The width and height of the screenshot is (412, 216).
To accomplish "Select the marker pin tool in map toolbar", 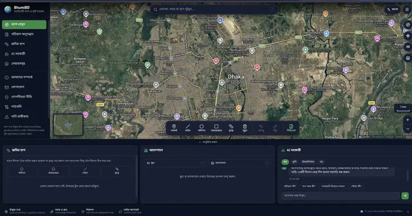I will (174, 128).
